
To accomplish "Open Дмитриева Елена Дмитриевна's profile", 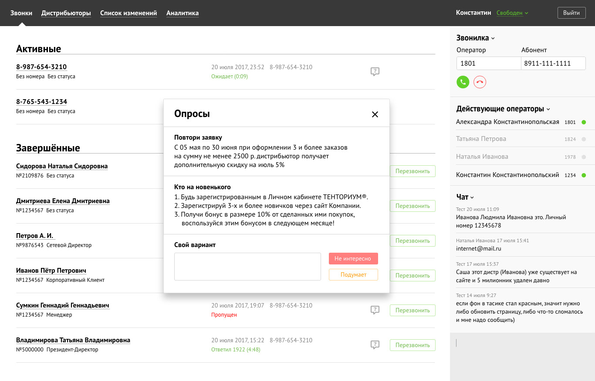I will tap(63, 201).
